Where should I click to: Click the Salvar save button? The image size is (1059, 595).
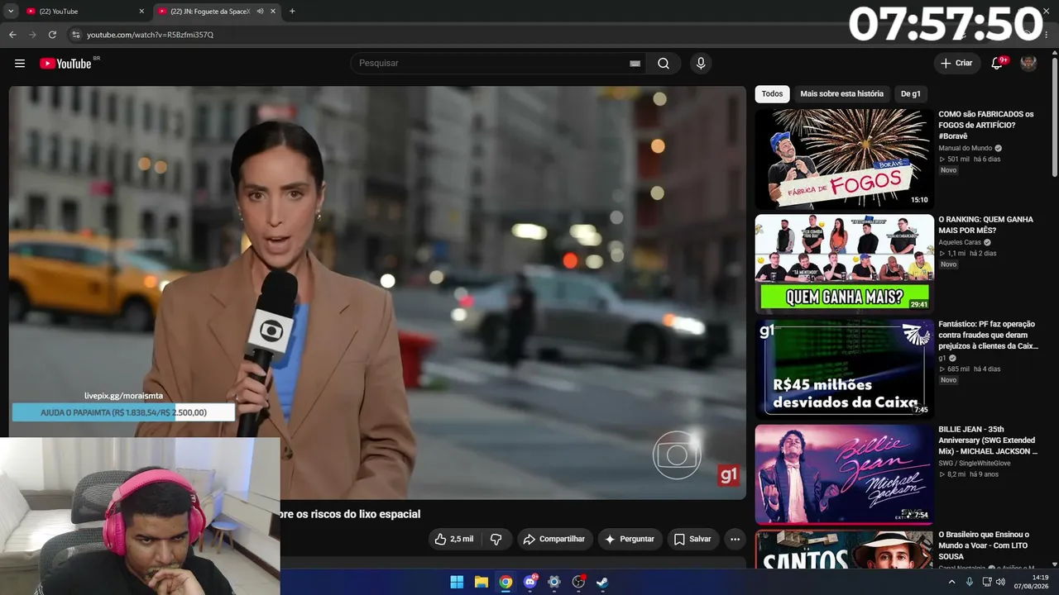click(692, 539)
